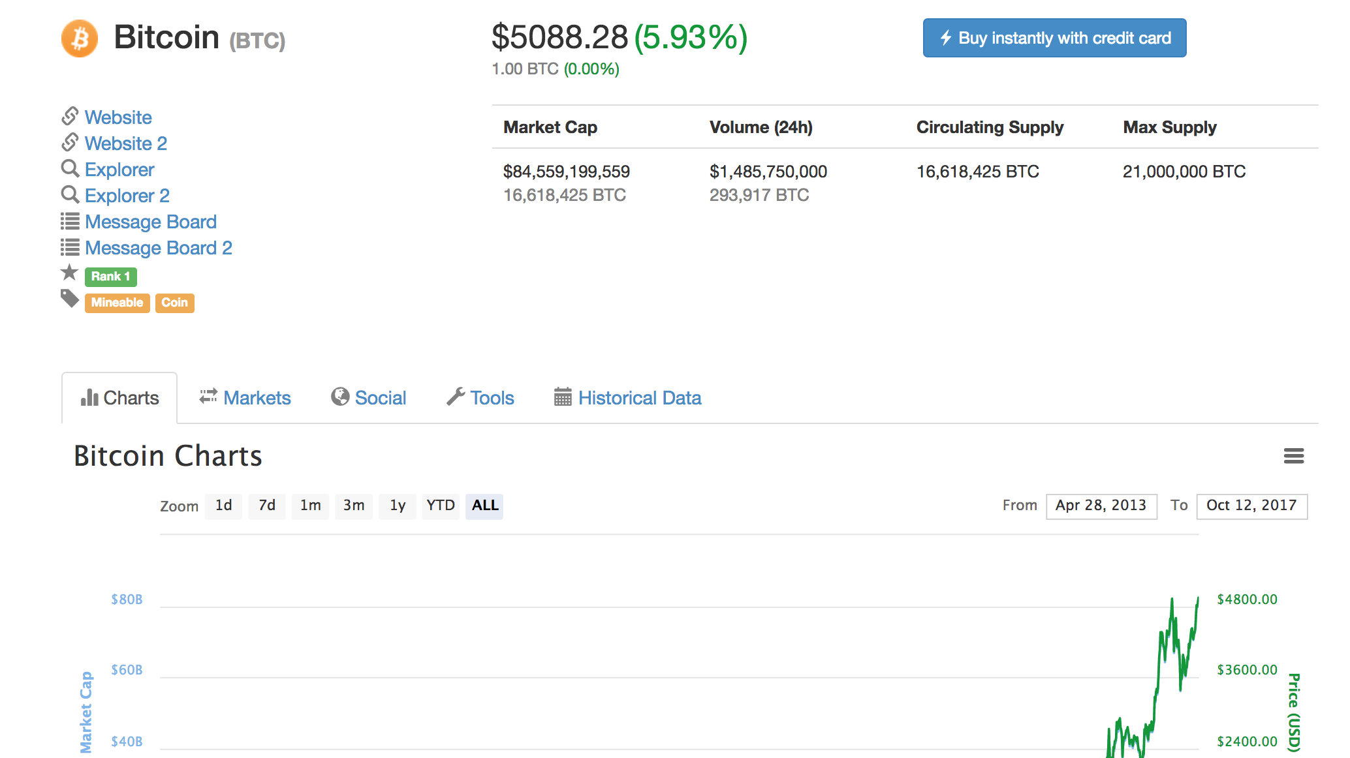
Task: Click the orange Bitcoin logo icon
Action: [80, 38]
